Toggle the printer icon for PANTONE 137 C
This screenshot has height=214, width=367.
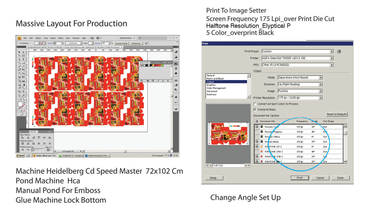(257, 147)
